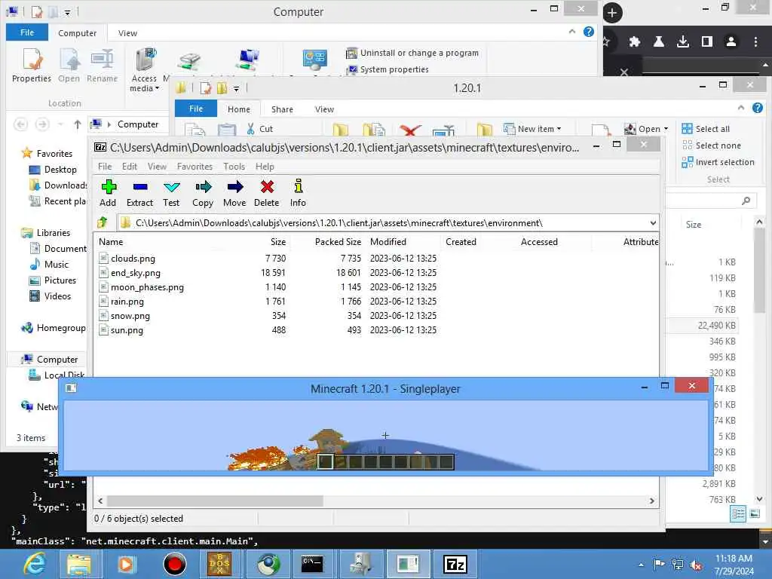Open Pictures in Libraries sidebar
The image size is (772, 579).
click(x=53, y=280)
